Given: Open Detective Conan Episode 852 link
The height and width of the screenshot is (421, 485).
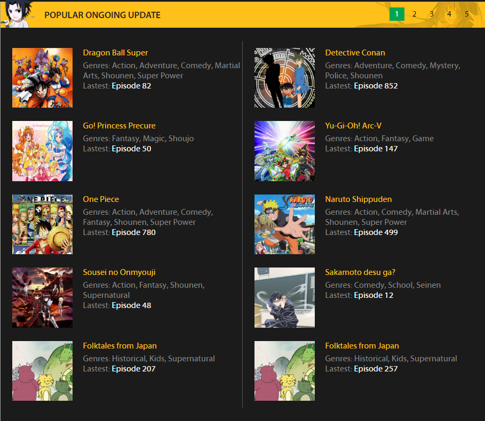Looking at the screenshot, I should [376, 86].
